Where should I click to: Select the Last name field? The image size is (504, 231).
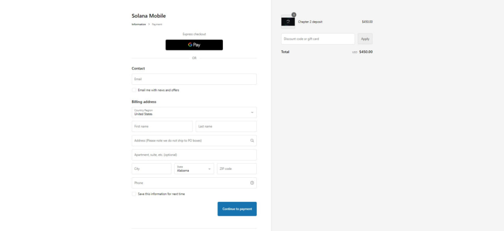click(x=226, y=127)
